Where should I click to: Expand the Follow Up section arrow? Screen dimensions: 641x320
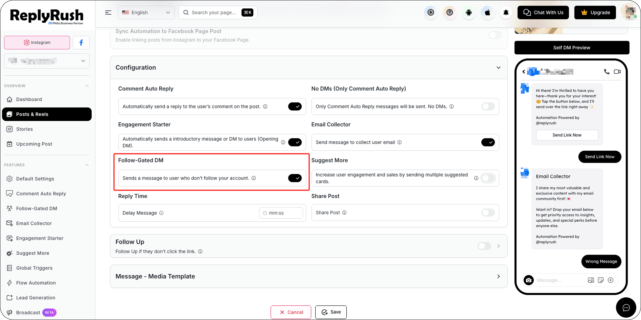point(499,246)
